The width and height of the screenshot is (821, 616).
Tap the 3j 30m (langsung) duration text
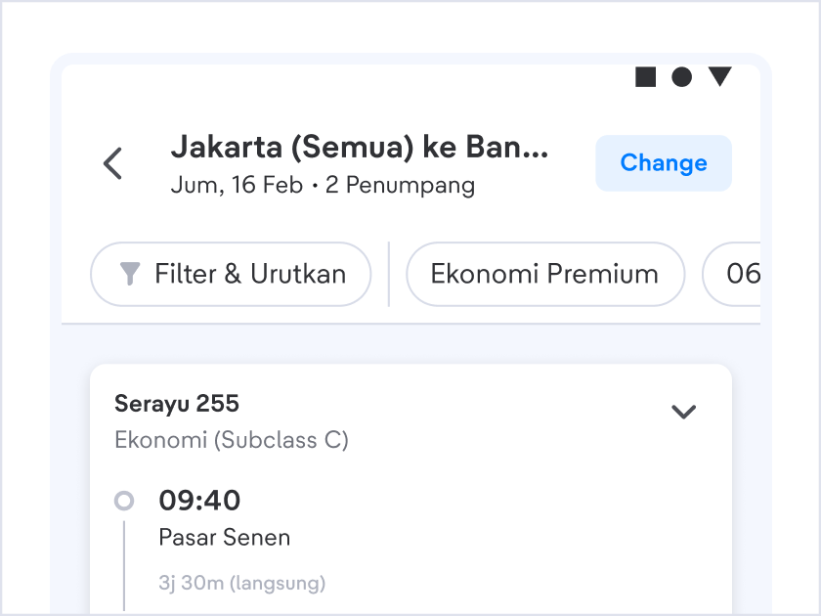tap(241, 583)
